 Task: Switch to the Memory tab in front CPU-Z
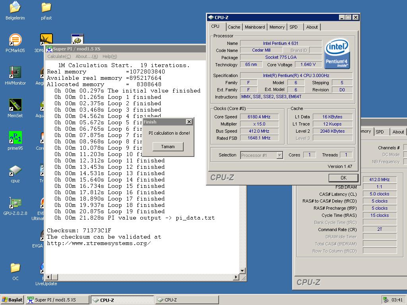(277, 27)
